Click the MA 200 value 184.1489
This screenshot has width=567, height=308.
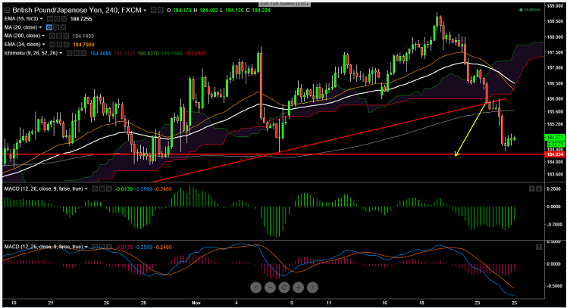[x=83, y=36]
